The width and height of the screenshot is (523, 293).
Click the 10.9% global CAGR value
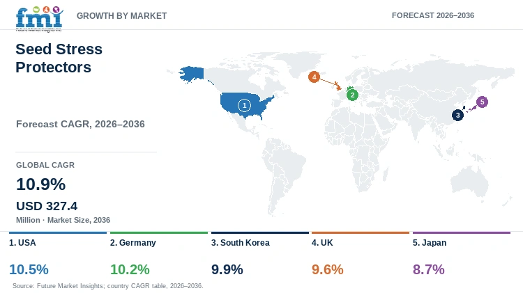point(40,184)
